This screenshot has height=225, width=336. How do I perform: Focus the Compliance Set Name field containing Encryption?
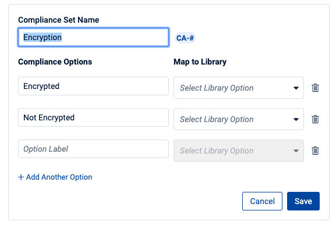[x=93, y=37]
